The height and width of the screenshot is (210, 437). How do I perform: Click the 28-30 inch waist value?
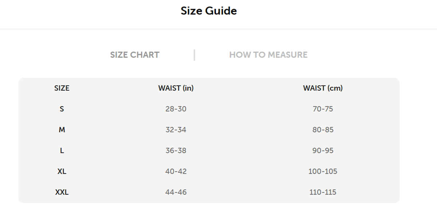click(176, 109)
